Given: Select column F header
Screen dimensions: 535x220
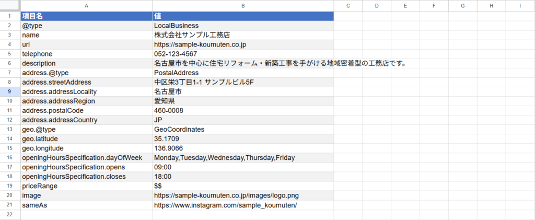Looking at the screenshot, I should (434, 5).
